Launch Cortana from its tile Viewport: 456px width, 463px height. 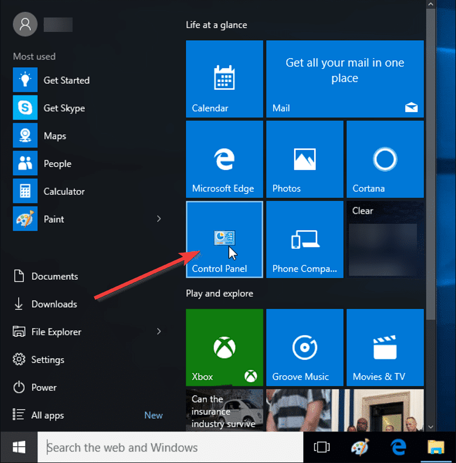384,159
